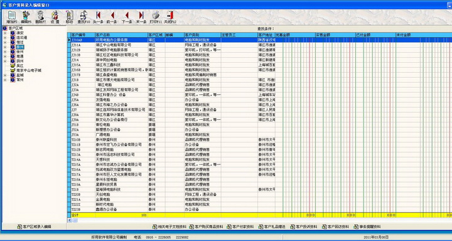Open the 设置 settings tool
The height and width of the screenshot is (241, 452).
point(55,17)
